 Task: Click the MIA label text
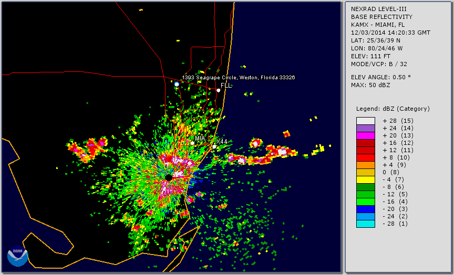click(x=200, y=138)
